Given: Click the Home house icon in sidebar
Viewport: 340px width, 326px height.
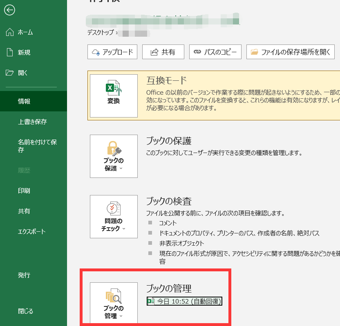Looking at the screenshot, I should pyautogui.click(x=10, y=32).
